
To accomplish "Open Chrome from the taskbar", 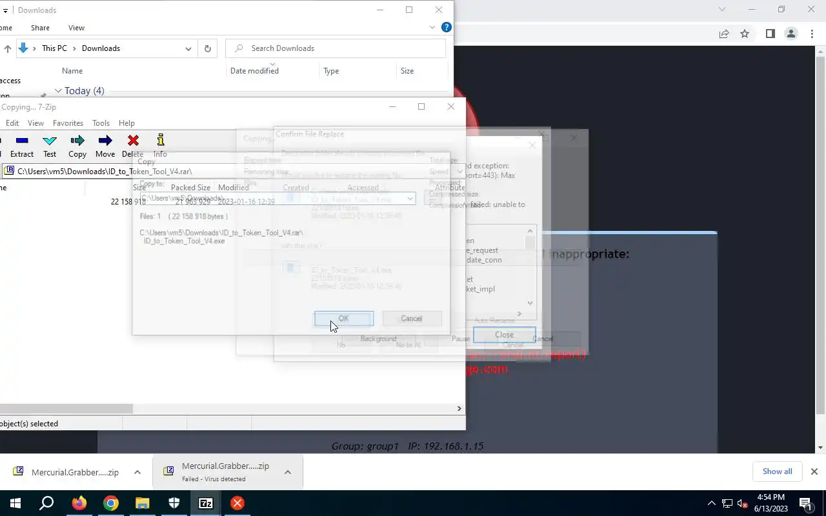I will [x=111, y=503].
